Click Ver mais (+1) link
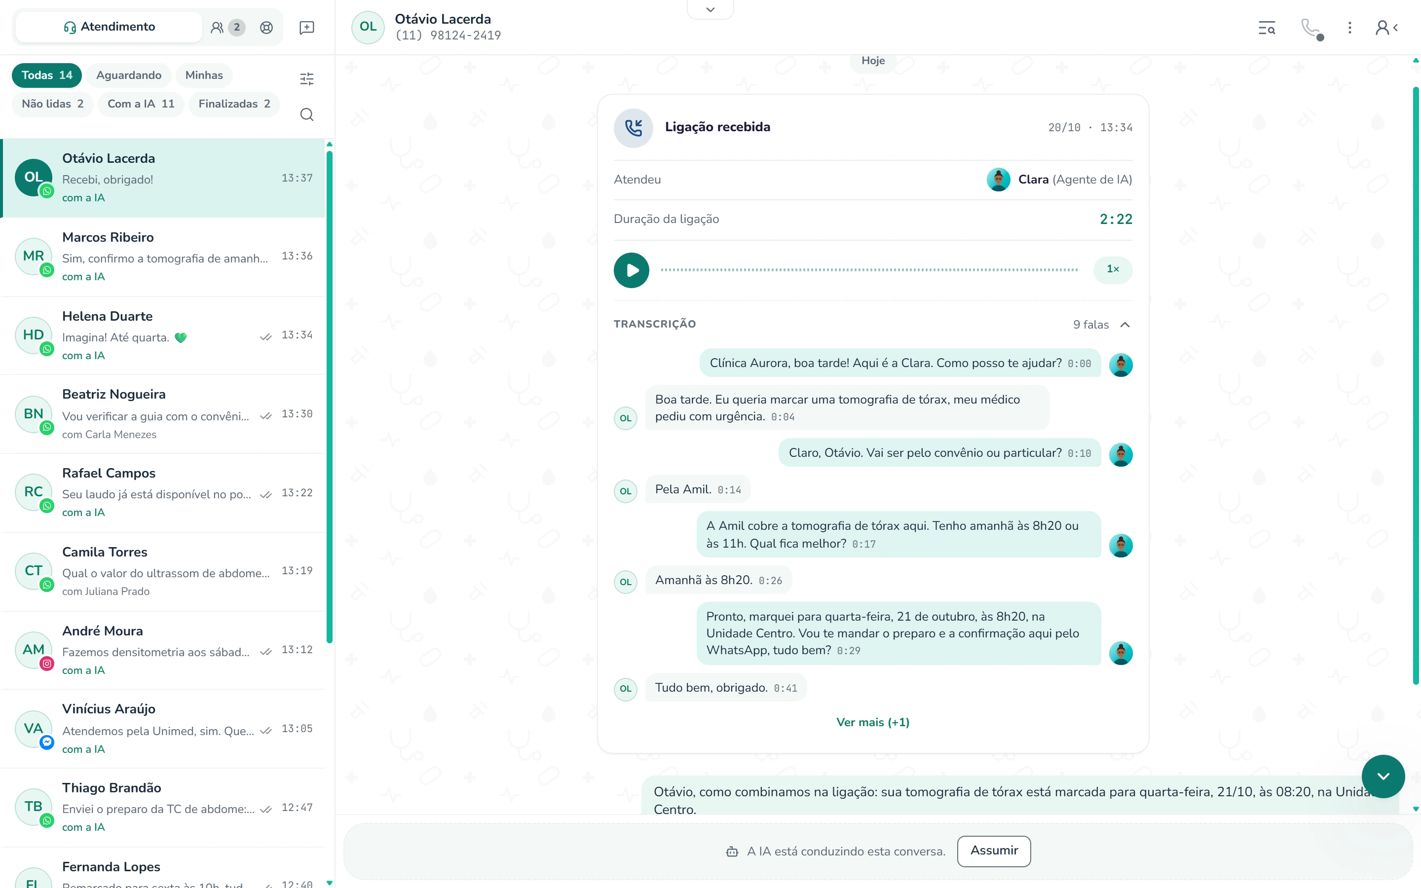Viewport: 1421px width, 888px height. click(x=872, y=722)
